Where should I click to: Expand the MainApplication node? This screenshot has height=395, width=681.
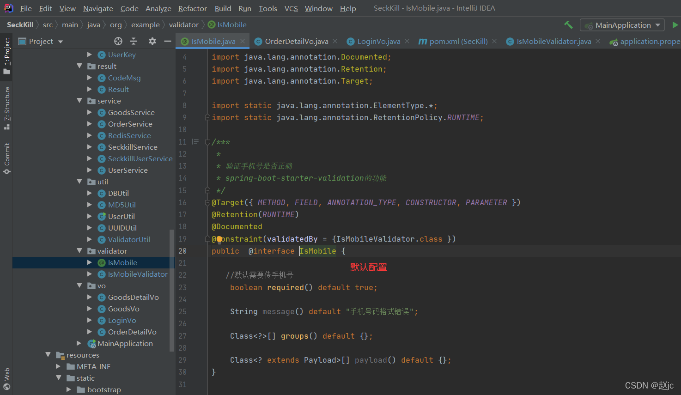(x=79, y=343)
